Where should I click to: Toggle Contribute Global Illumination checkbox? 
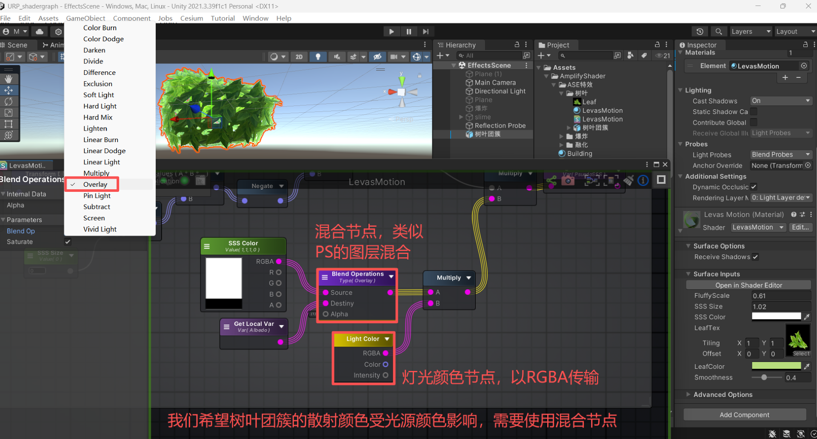(754, 123)
